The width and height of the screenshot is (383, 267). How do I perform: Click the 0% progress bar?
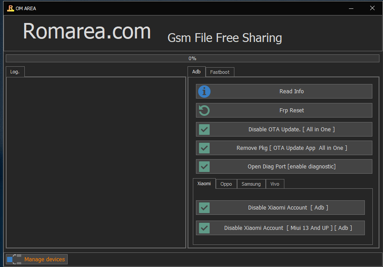click(192, 58)
